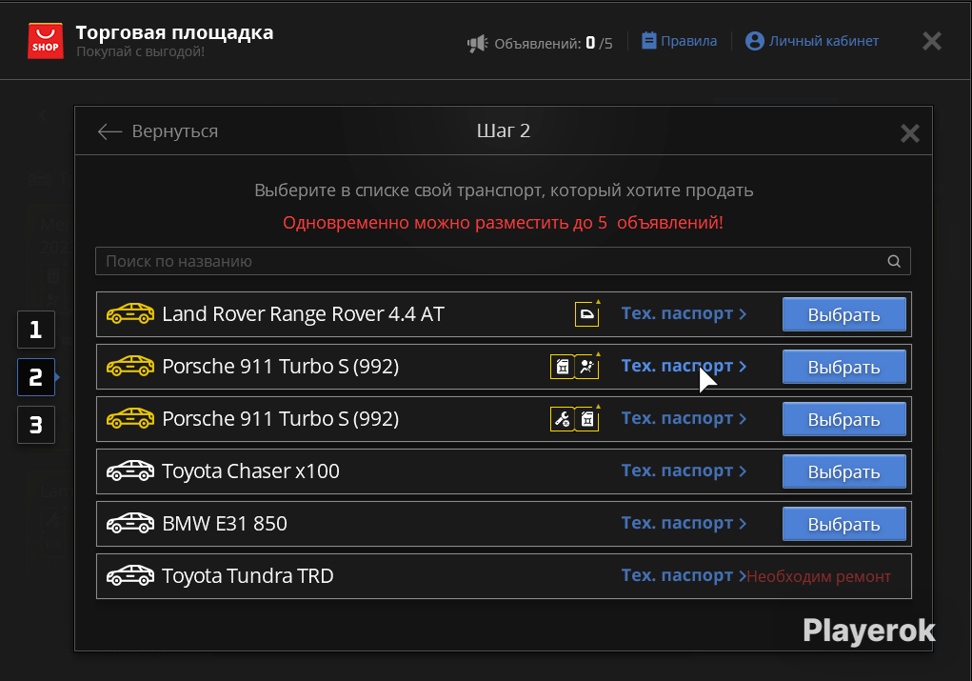
Task: Select BMW E31 850 via Выбрать
Action: point(843,524)
